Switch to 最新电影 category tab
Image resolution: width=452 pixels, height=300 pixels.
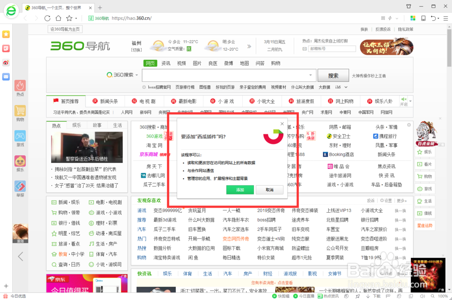click(x=184, y=101)
